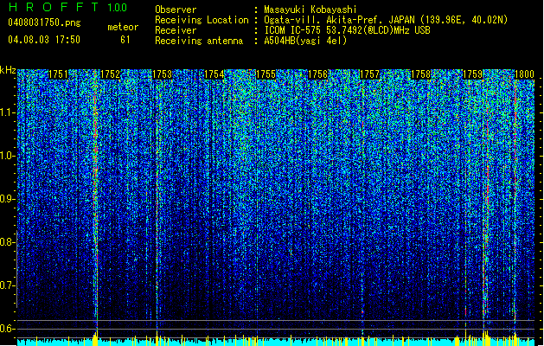The height and width of the screenshot is (346, 544).
Task: Click the 1800 time marker
Action: tap(524, 74)
